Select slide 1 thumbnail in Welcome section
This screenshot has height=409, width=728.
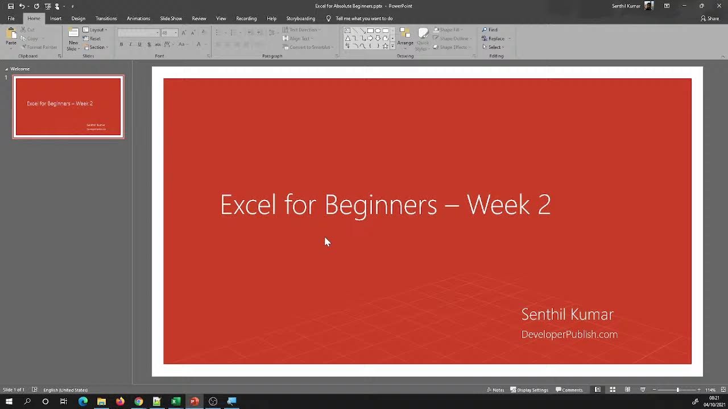click(x=68, y=106)
